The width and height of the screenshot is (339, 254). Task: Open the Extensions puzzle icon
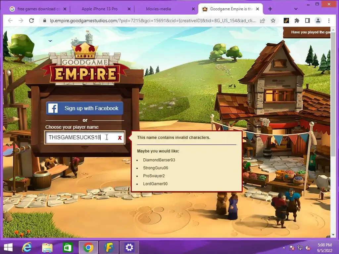pyautogui.click(x=297, y=21)
